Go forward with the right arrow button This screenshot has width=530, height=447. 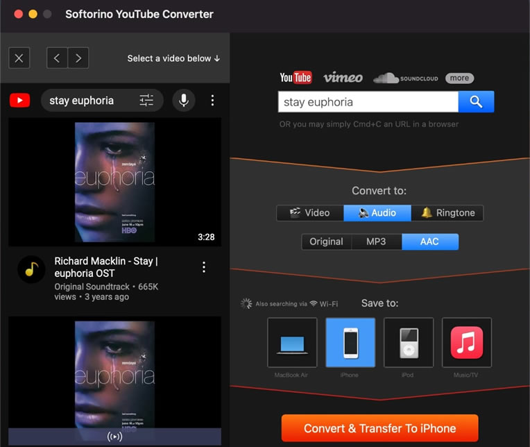pos(78,58)
